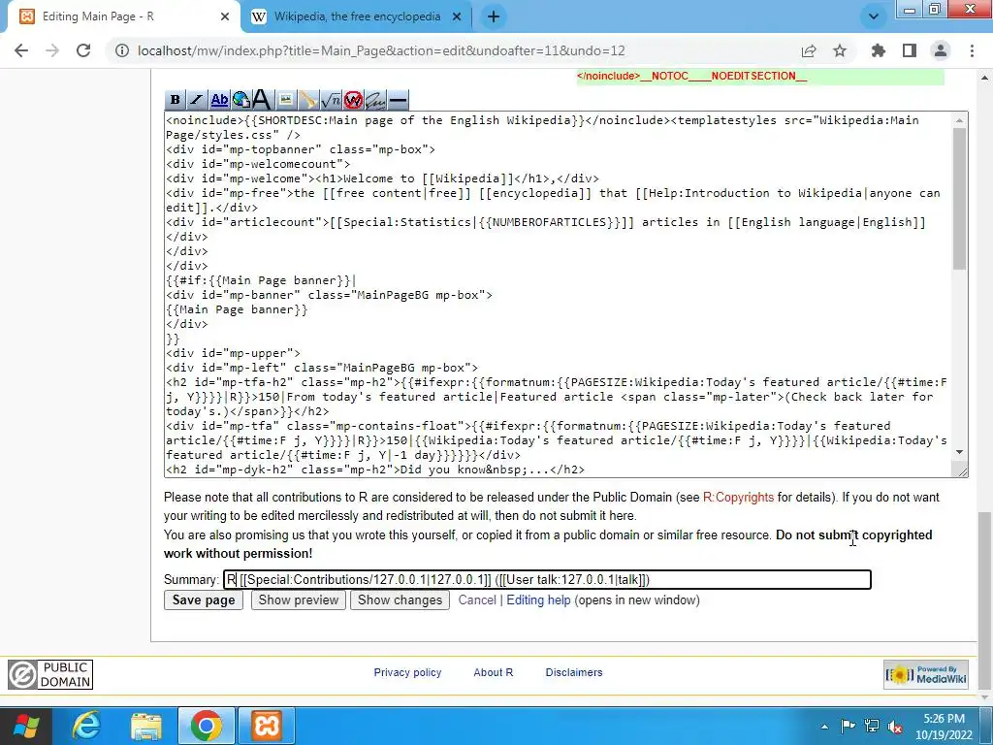This screenshot has width=993, height=745.
Task: Insert external link with globe icon
Action: pos(240,100)
